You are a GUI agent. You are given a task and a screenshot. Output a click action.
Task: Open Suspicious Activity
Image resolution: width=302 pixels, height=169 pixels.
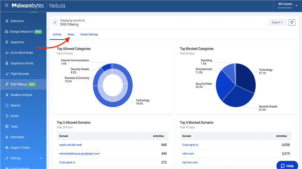click(22, 63)
